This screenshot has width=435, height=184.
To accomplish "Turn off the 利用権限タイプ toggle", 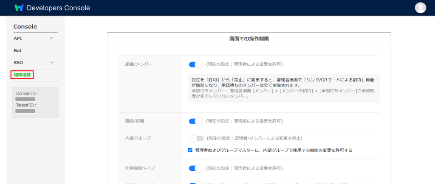I will coord(196,168).
